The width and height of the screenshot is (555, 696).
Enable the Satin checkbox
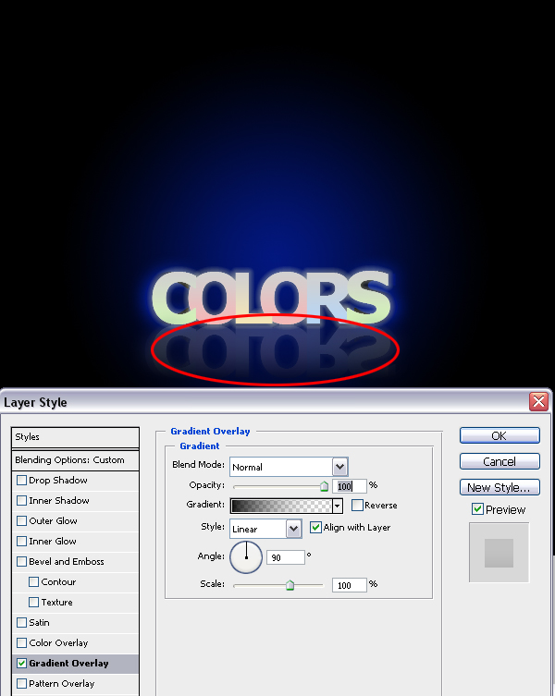tap(21, 623)
